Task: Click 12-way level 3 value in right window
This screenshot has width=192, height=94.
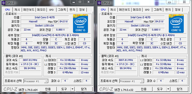Action: 180,72
